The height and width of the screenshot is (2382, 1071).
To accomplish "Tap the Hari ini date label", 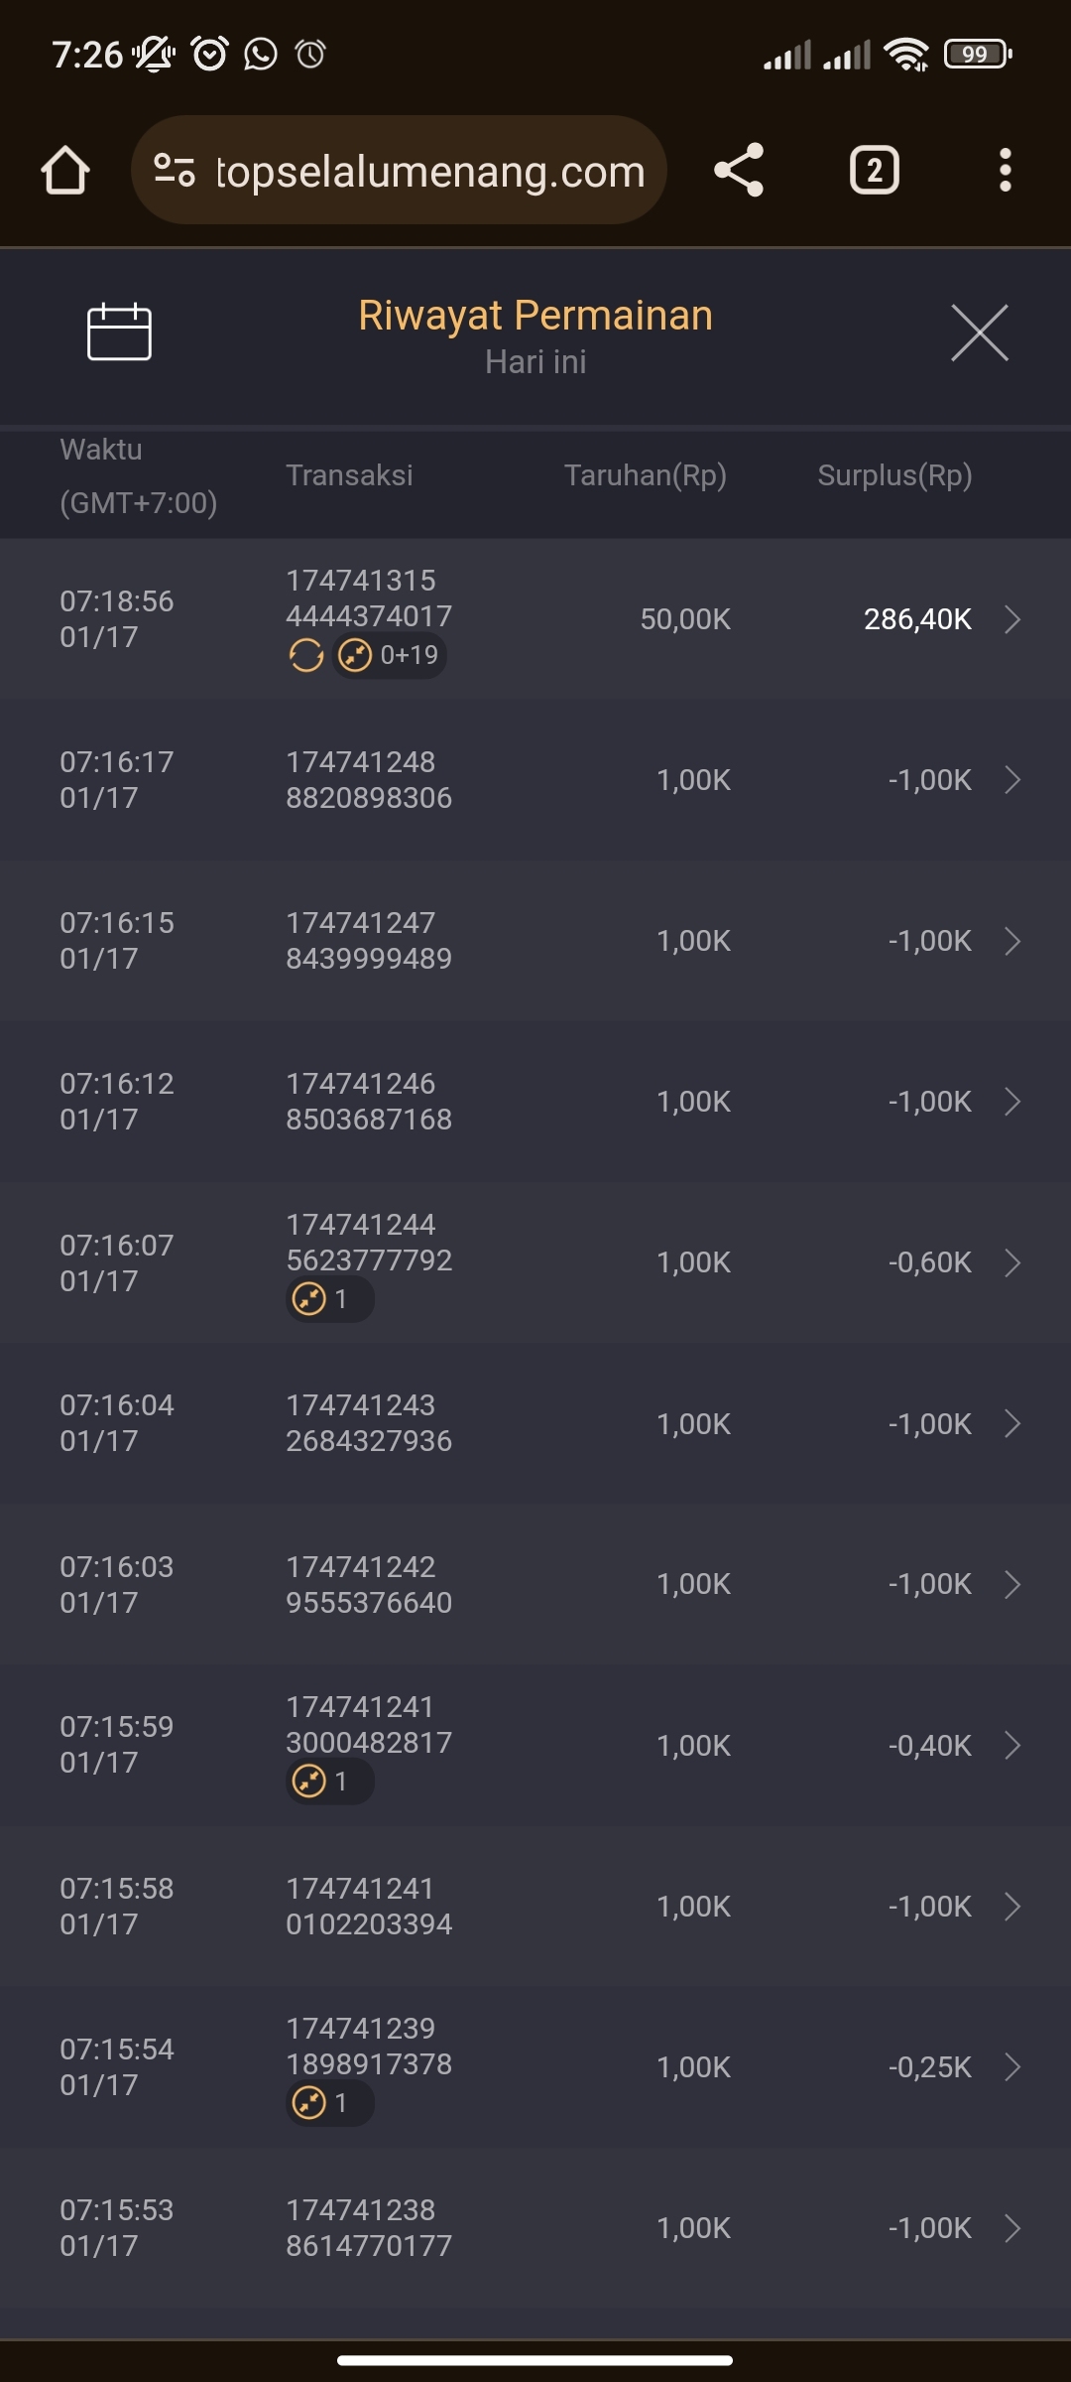I will (x=535, y=362).
